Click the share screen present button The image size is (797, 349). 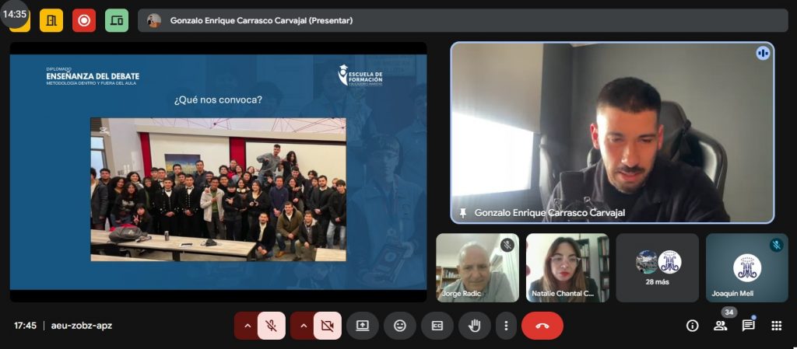point(363,326)
